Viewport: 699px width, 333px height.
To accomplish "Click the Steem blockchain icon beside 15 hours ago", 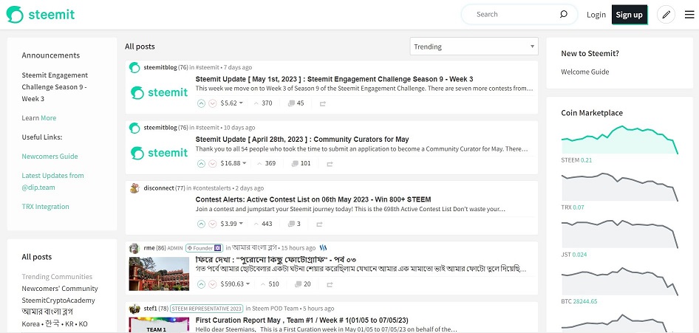I will (324, 247).
